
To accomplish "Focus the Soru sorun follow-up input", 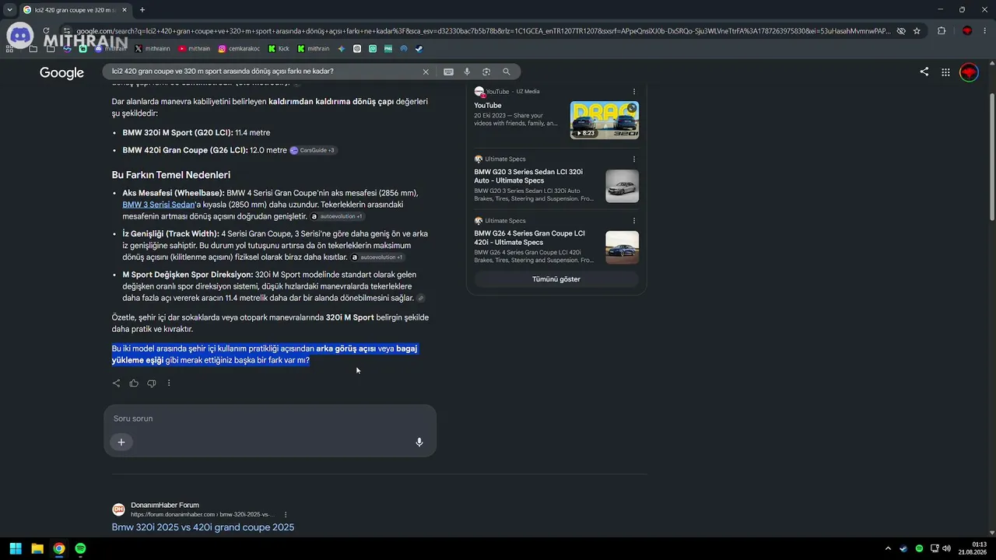I will (270, 418).
